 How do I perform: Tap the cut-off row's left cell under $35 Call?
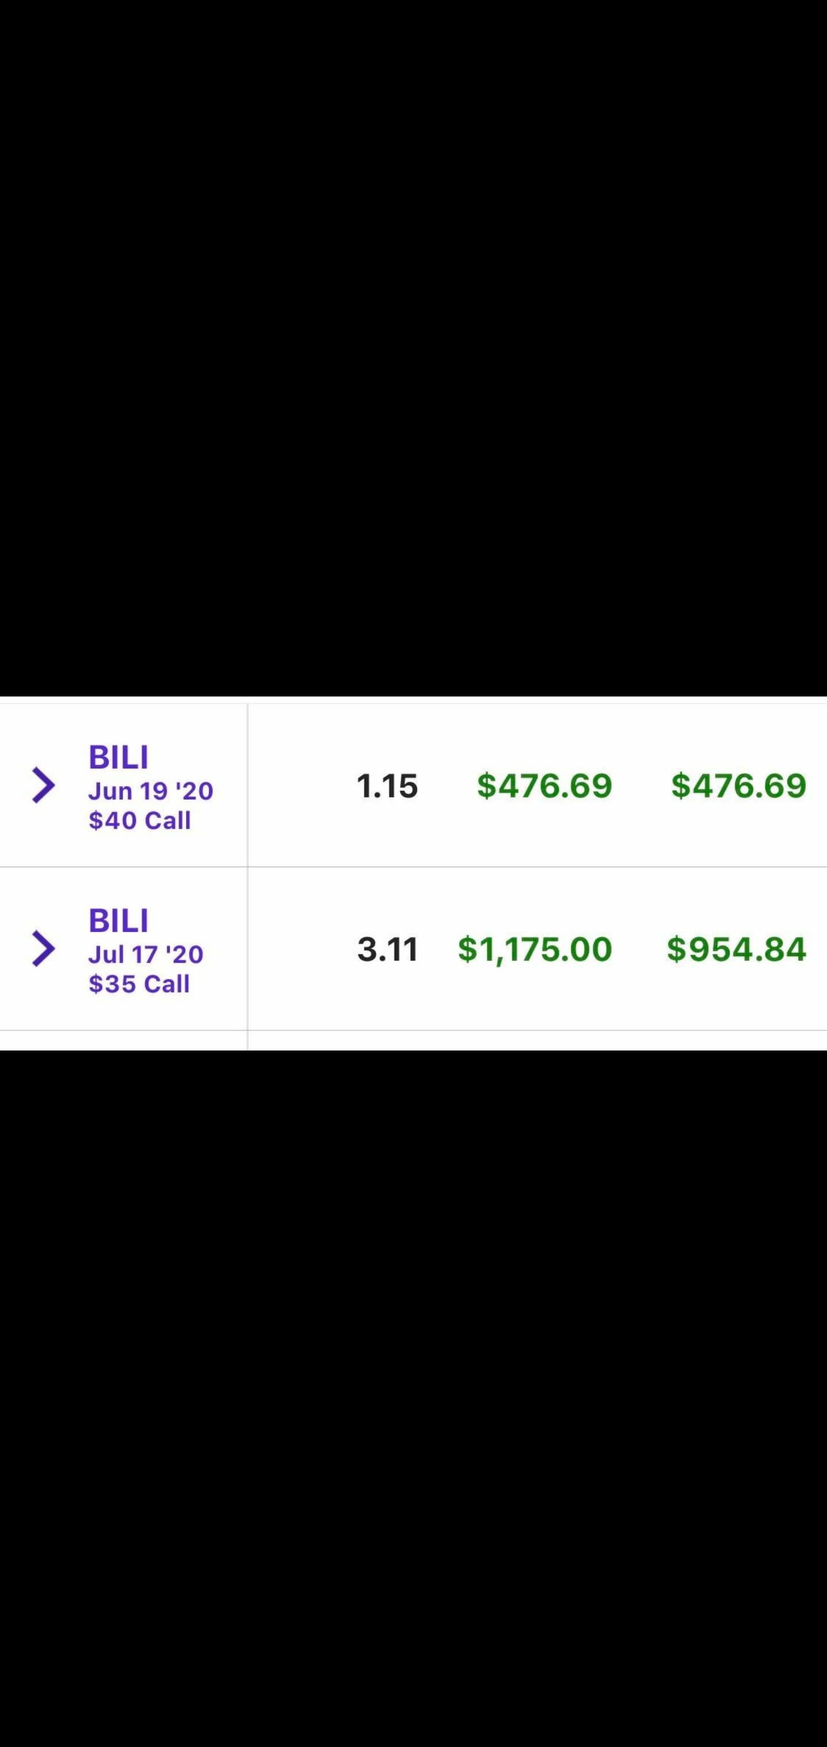click(122, 1040)
